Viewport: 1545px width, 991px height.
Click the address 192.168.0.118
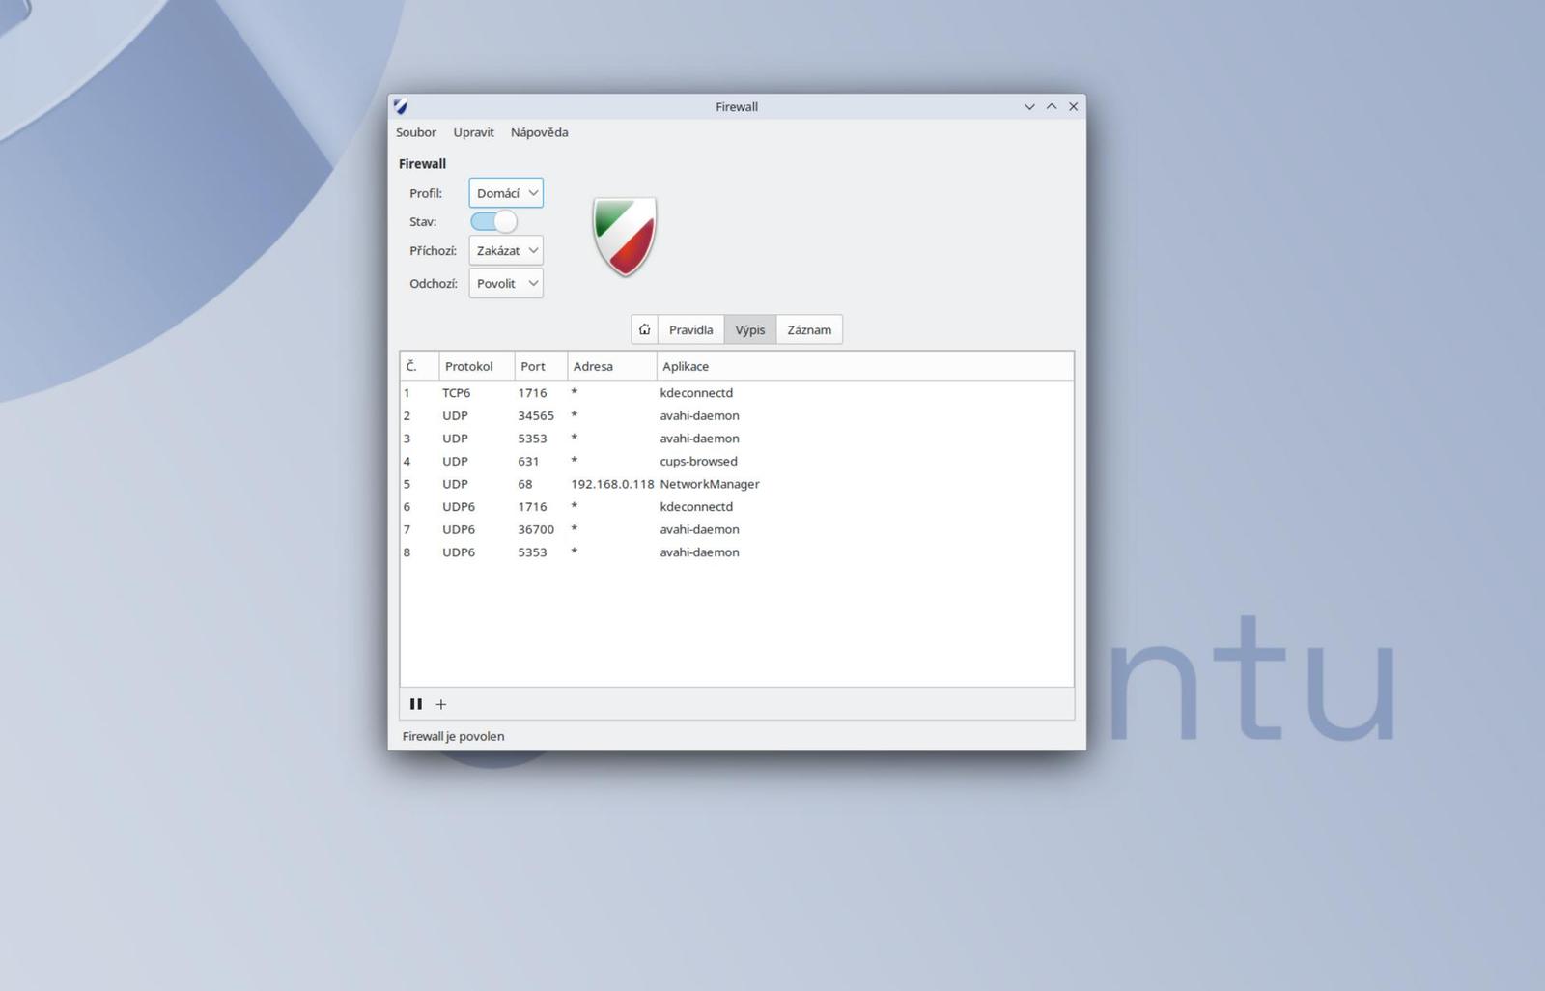coord(612,484)
